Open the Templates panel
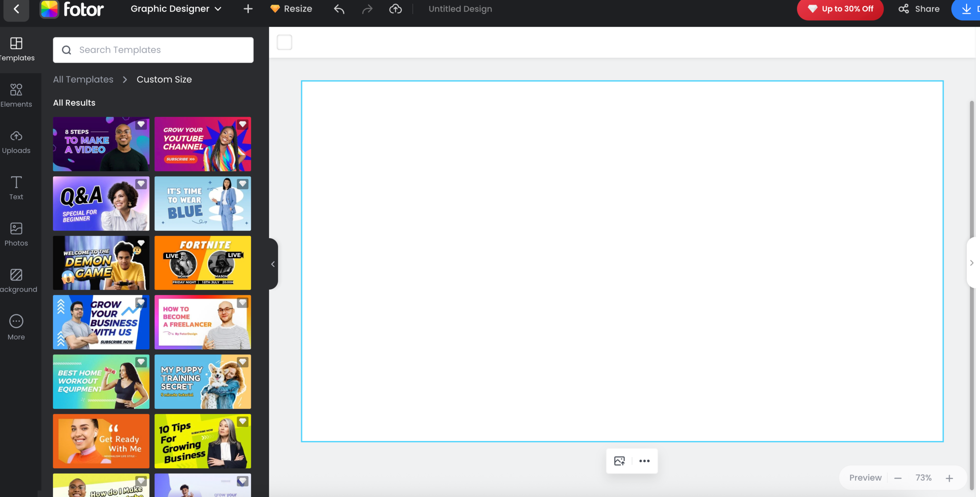This screenshot has height=497, width=980. click(x=16, y=49)
